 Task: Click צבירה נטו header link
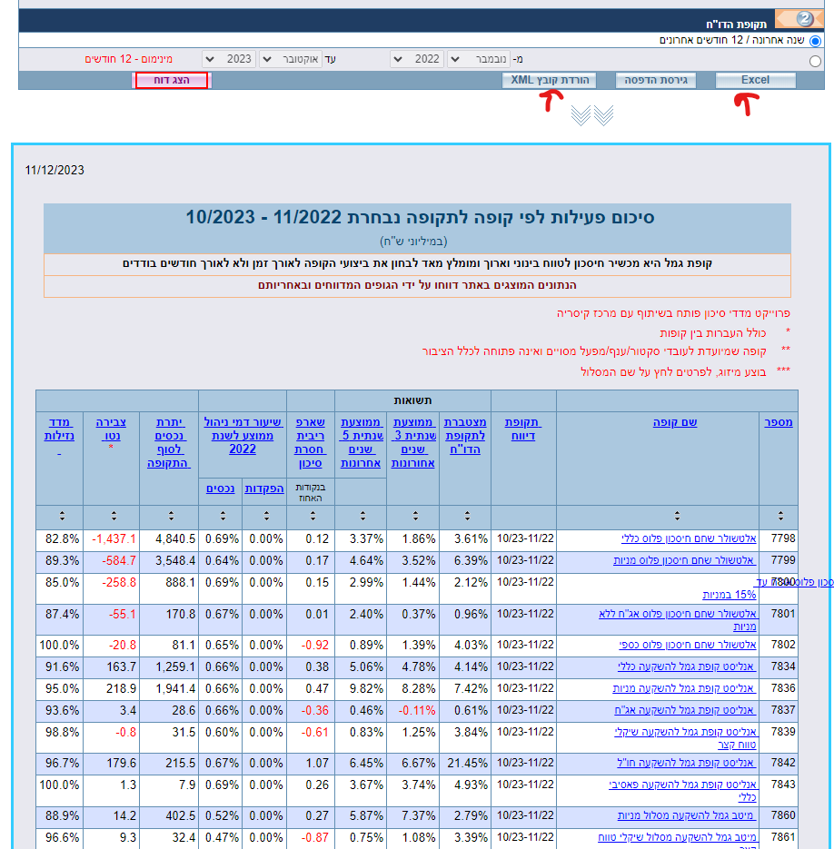click(111, 429)
